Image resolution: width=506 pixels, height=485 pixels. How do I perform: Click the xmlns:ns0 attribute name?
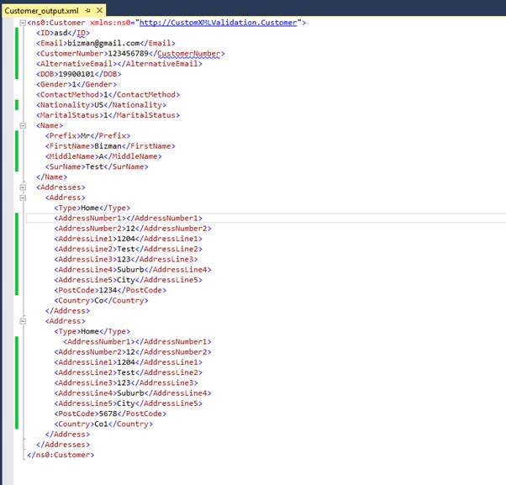point(110,23)
